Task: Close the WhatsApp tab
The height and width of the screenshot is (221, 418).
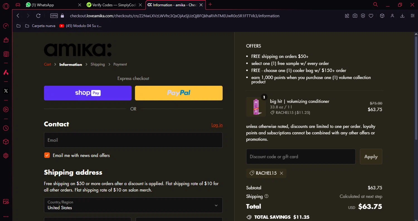Action: [80, 5]
